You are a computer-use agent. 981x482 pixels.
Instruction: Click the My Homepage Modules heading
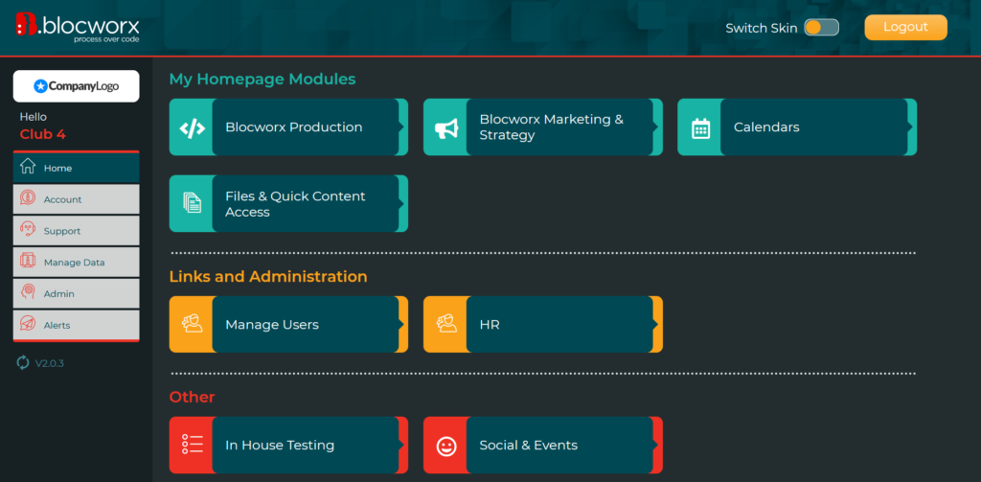coord(262,79)
